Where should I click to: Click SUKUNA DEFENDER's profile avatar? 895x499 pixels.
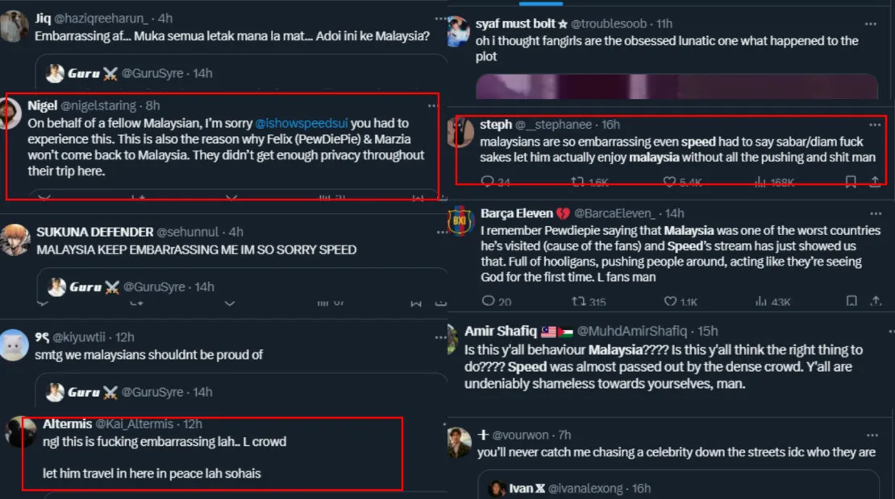[16, 240]
